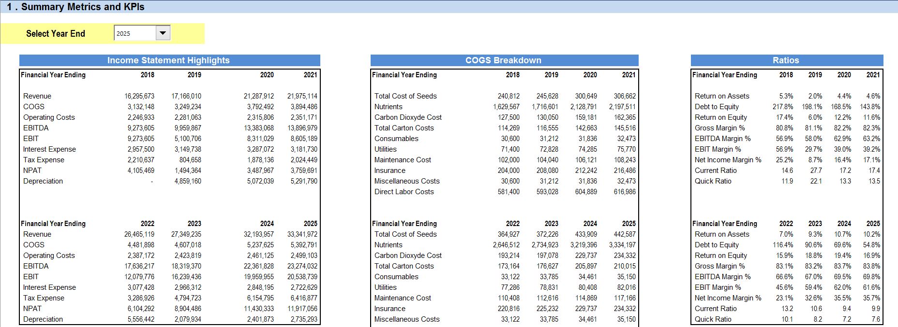Click the 2019 Tax Expense value 804,658
898x327 pixels.
[190, 160]
